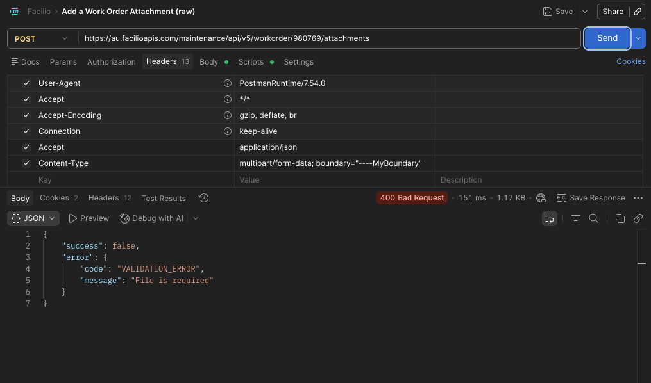Screen dimensions: 651x383
Task: Uncheck the User-Agent header
Action: (26, 83)
